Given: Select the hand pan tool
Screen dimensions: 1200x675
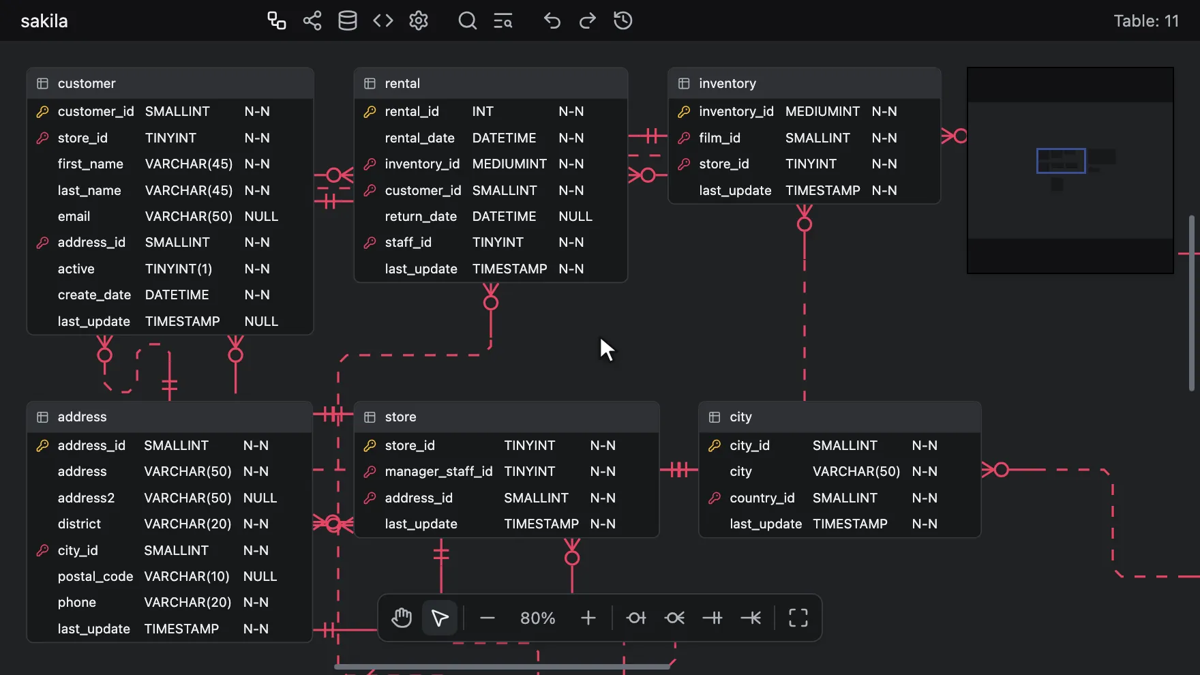Looking at the screenshot, I should tap(402, 618).
